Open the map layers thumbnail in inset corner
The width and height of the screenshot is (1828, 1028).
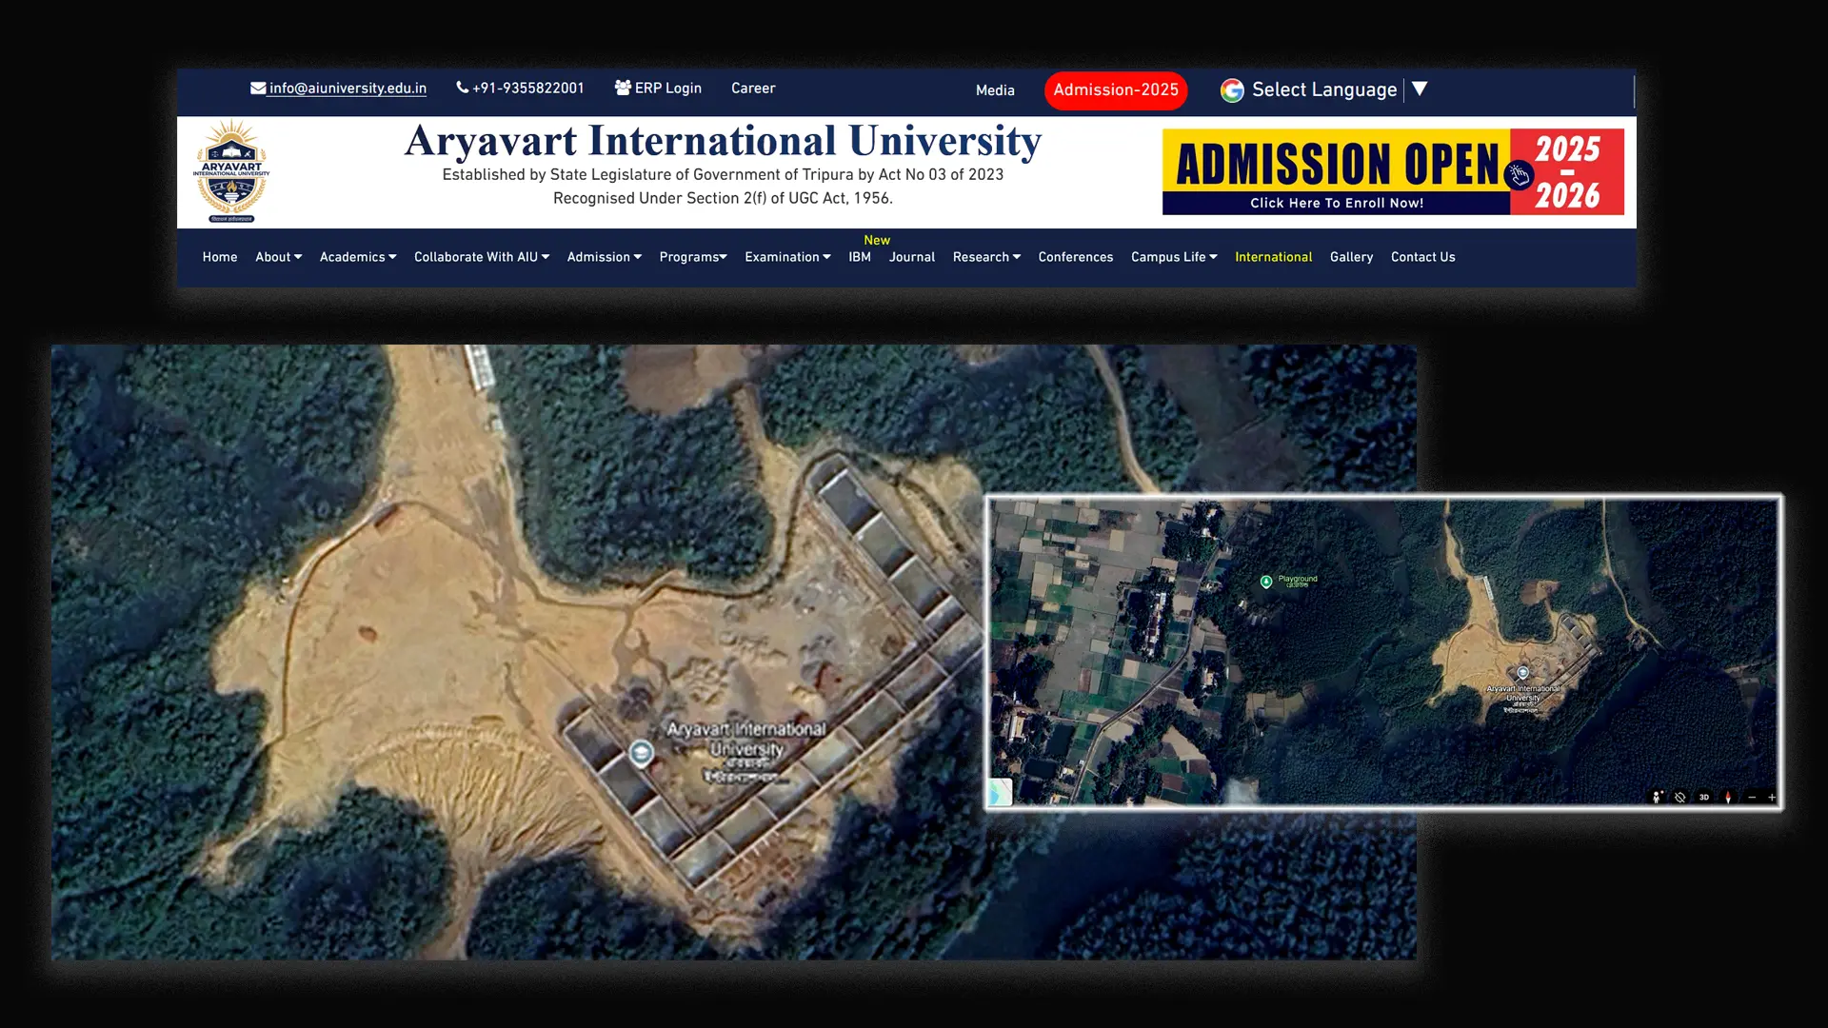(x=1000, y=791)
